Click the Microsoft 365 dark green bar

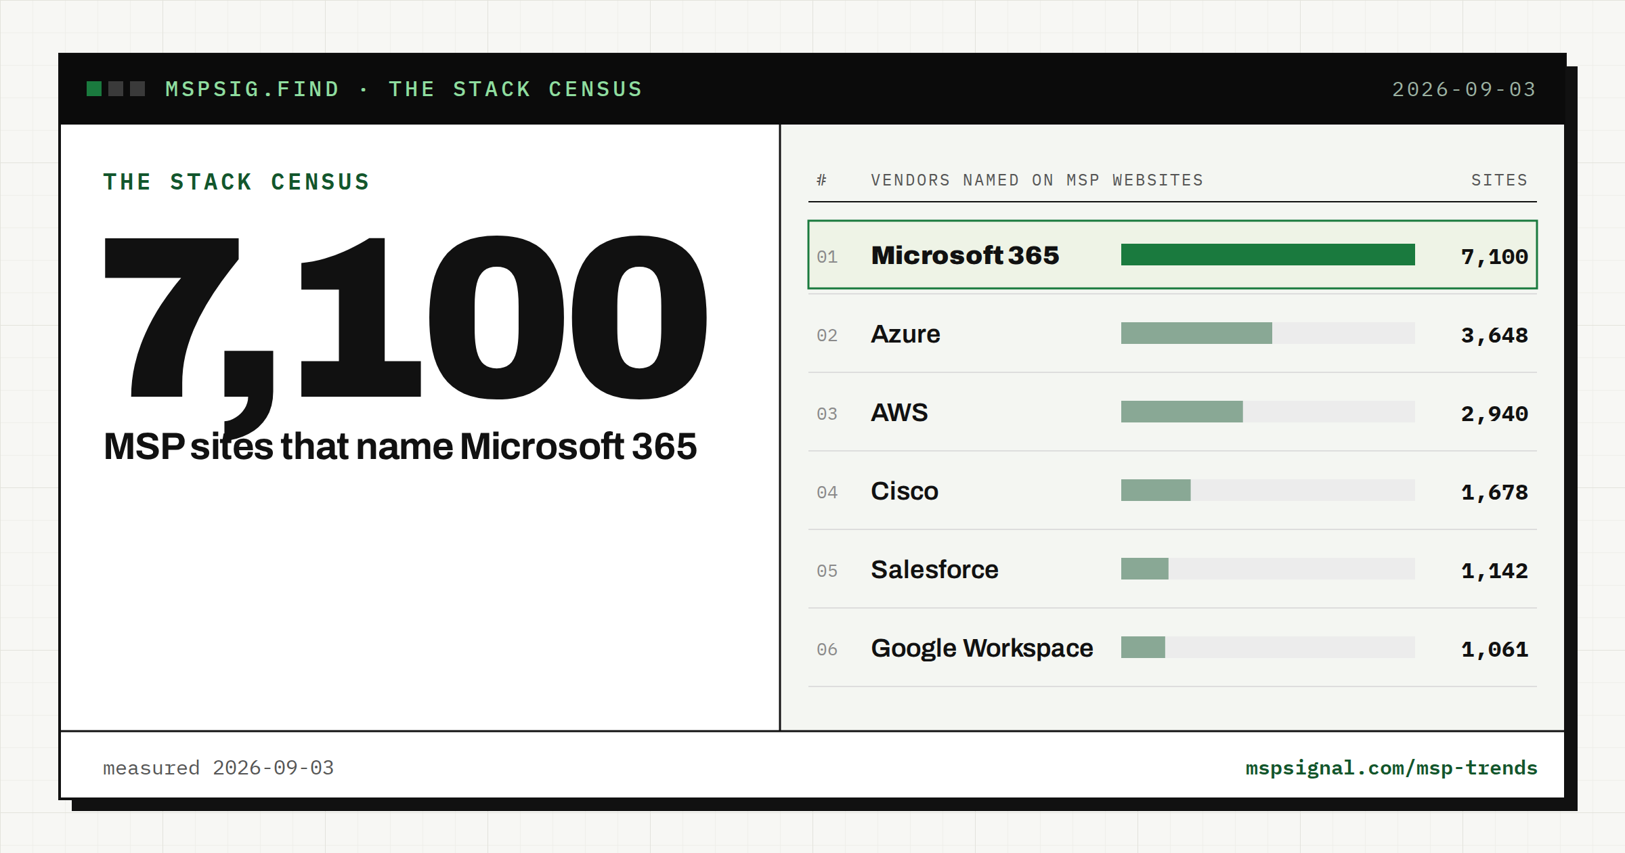1267,255
